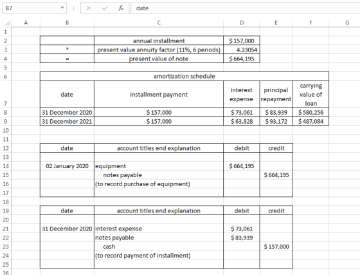Click the $157,000 annual installment value in D2
The image size is (360, 275).
(242, 41)
